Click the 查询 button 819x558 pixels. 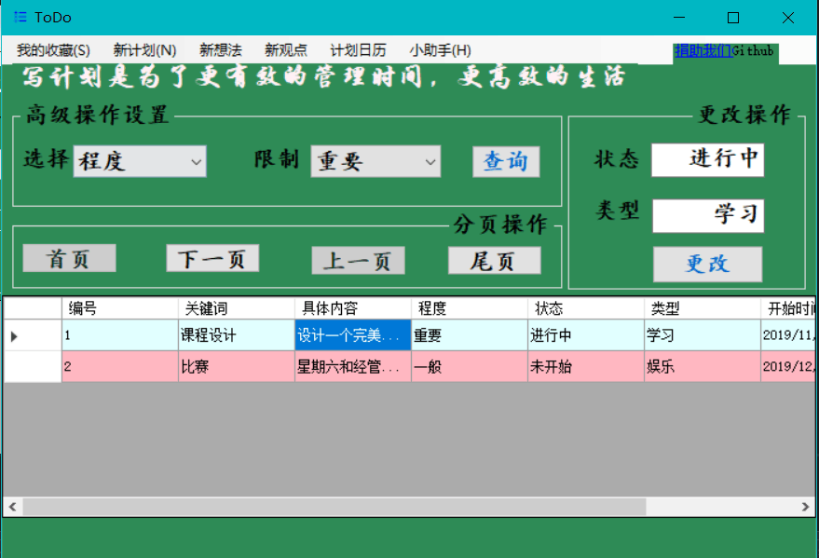506,162
